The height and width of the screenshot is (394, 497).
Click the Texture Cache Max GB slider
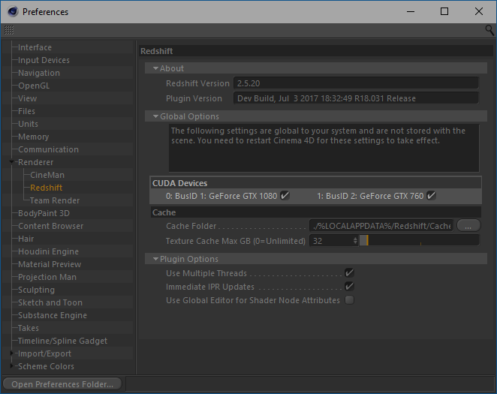(419, 241)
